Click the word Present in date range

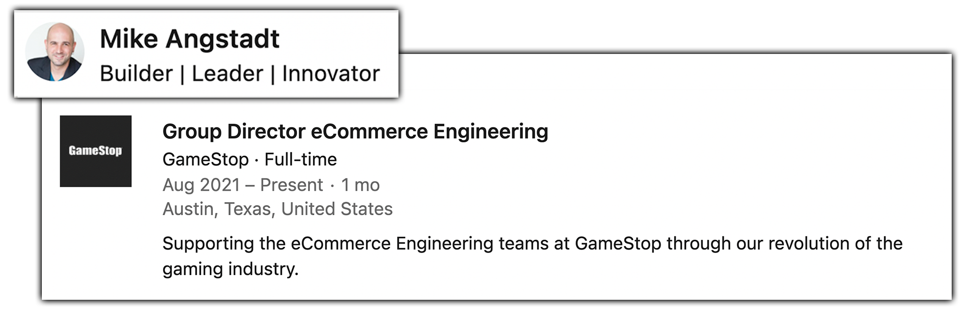click(x=291, y=185)
